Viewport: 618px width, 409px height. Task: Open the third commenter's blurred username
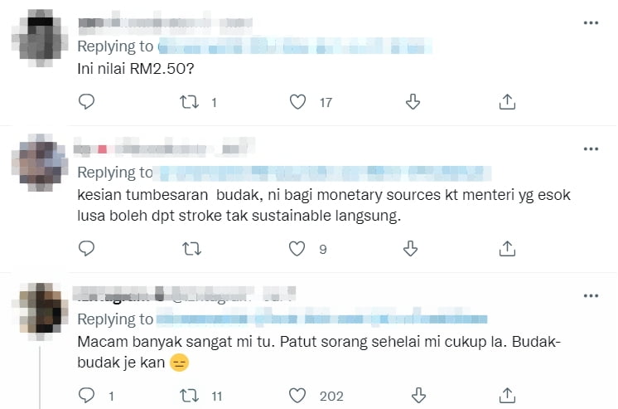(185, 295)
